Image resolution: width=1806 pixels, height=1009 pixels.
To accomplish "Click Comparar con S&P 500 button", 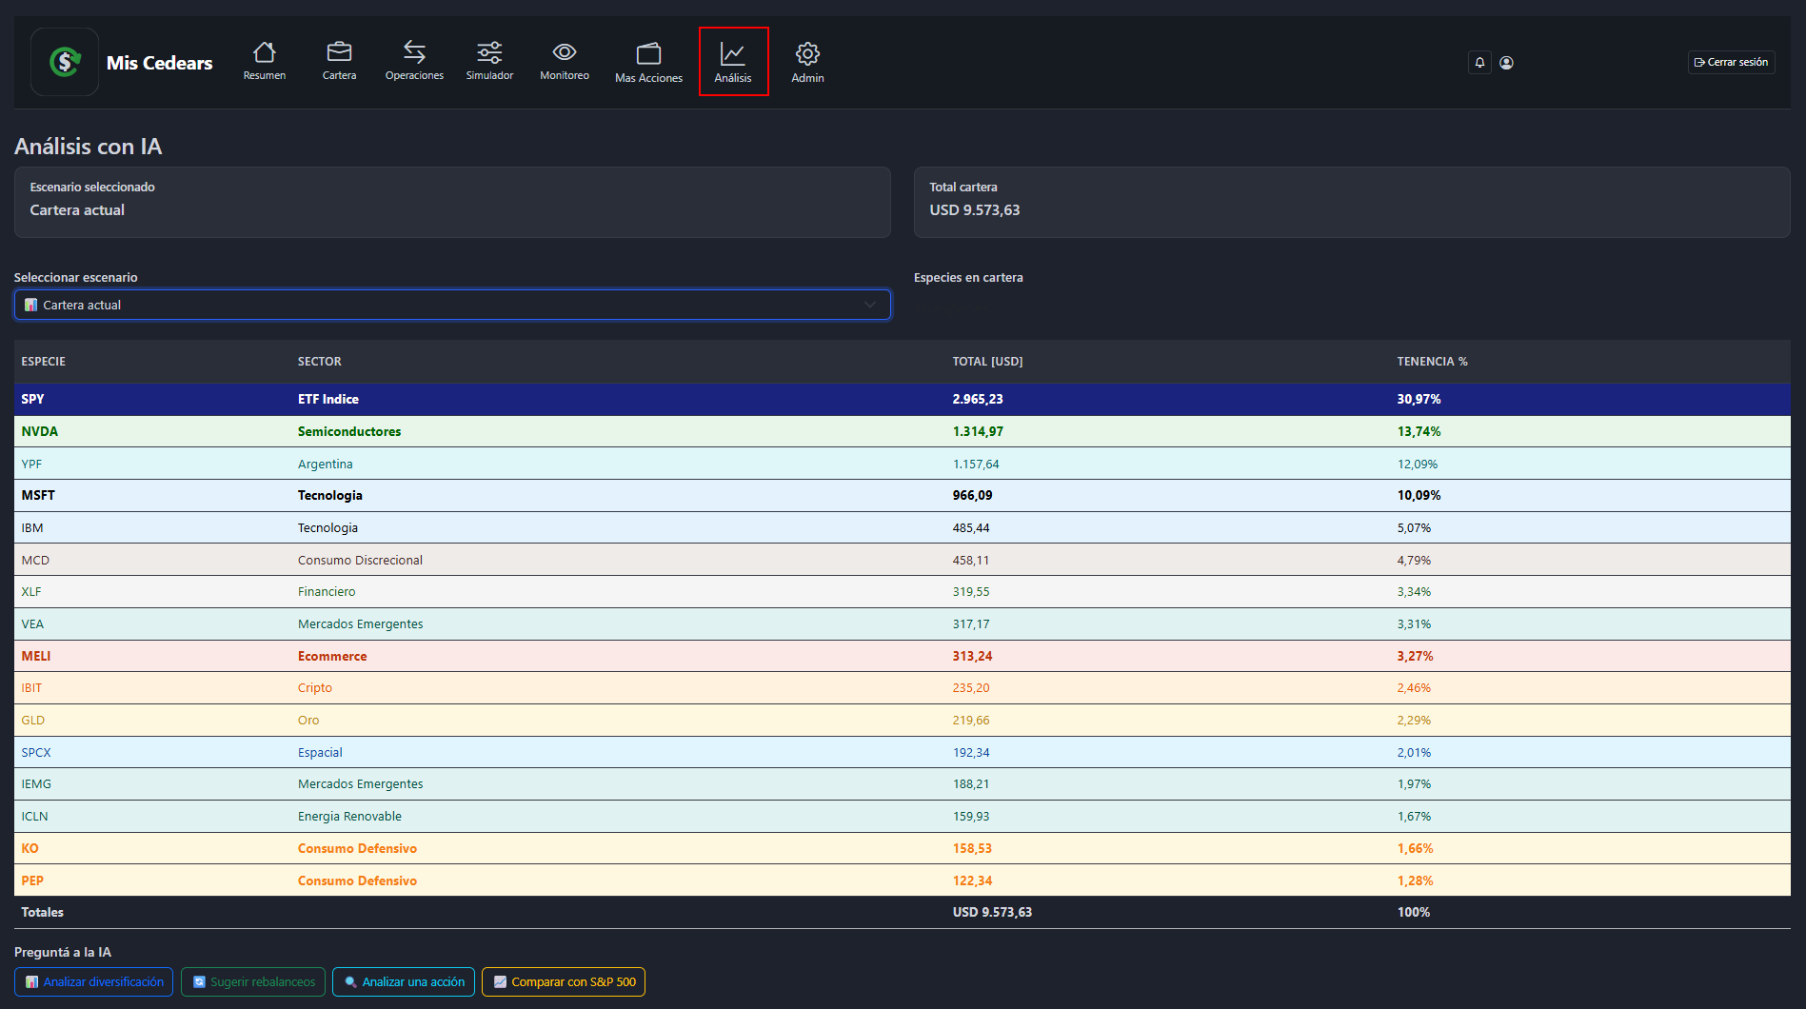I will tap(564, 981).
